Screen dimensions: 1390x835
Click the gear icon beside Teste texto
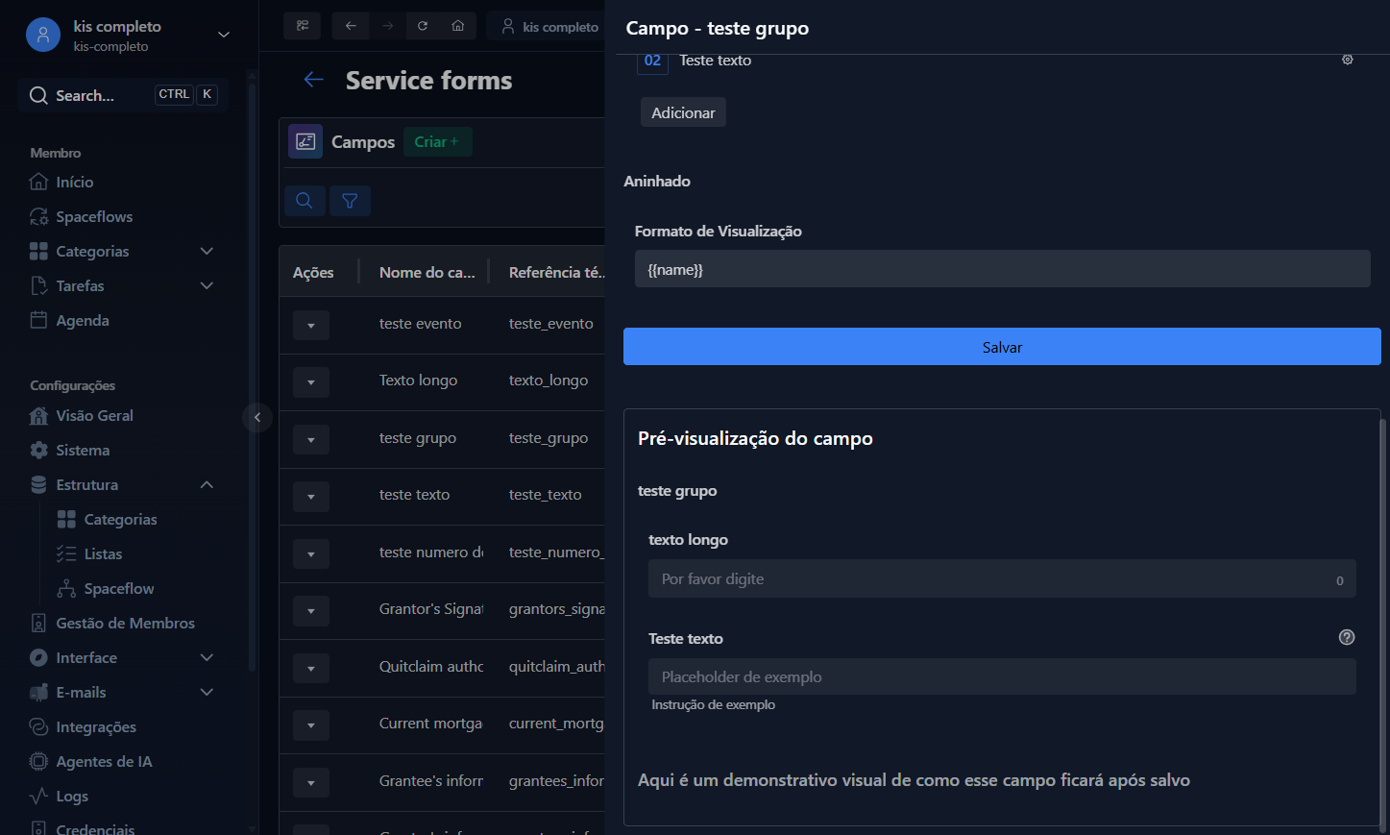[x=1347, y=60]
